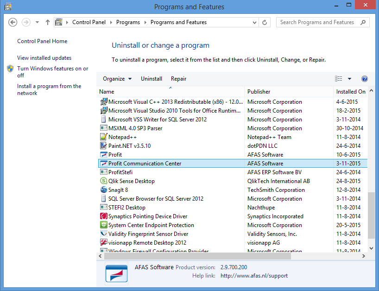Click publisher TechSmith Corporation
The width and height of the screenshot is (379, 291).
click(x=276, y=190)
